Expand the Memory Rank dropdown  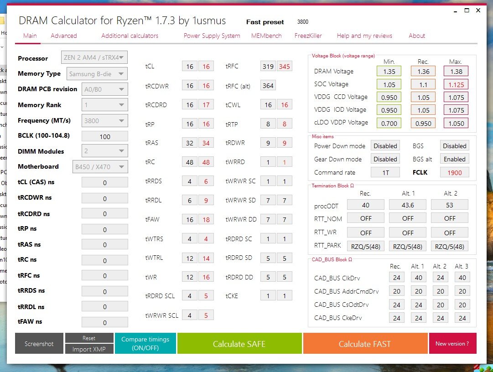[x=105, y=105]
